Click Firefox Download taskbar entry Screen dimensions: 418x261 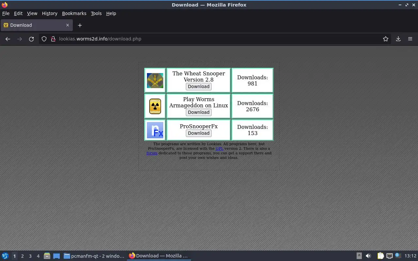159,256
